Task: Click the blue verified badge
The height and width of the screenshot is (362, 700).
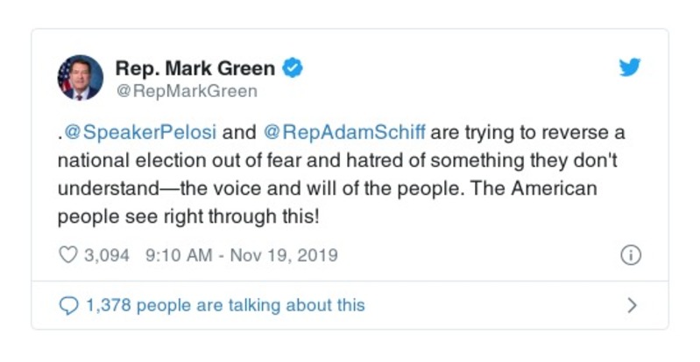Action: (295, 67)
